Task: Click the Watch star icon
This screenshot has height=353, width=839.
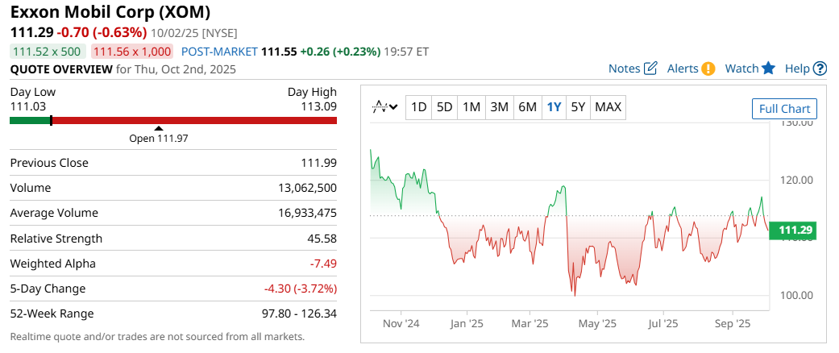Action: 768,69
